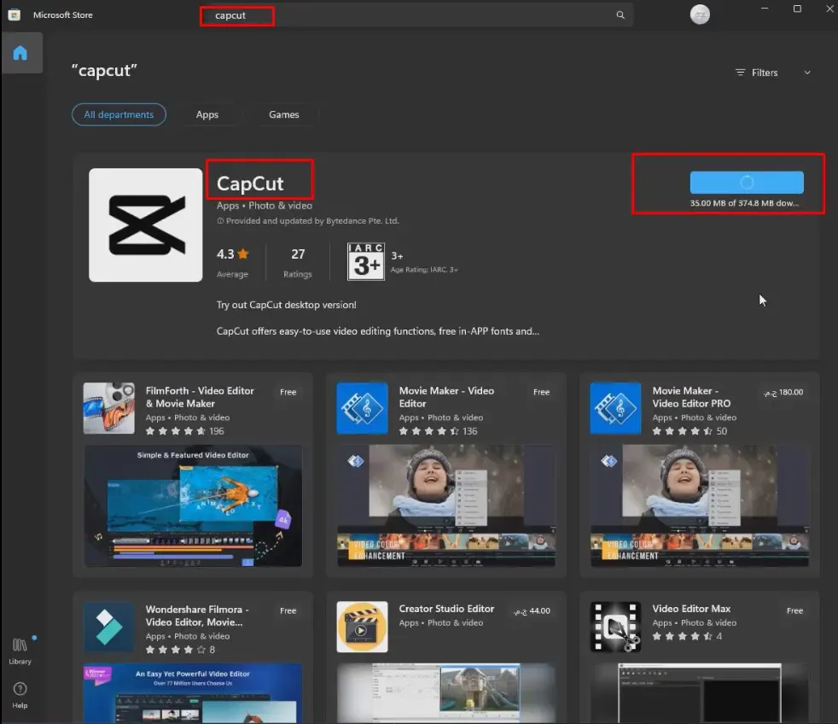Switch to the Apps filter
The image size is (838, 724).
click(207, 114)
